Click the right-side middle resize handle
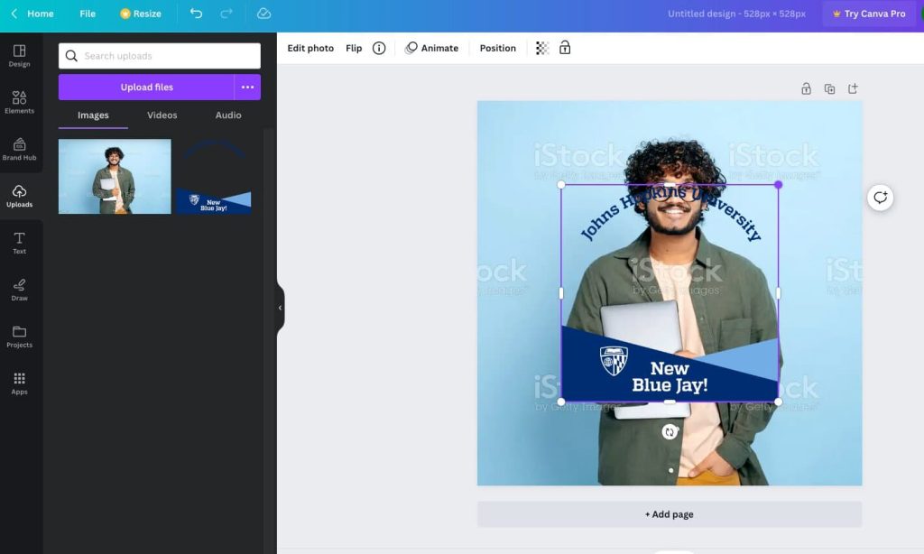 coord(778,293)
